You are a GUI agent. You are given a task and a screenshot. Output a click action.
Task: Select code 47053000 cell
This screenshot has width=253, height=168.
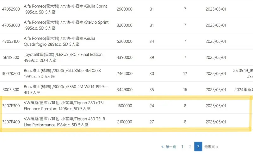pyautogui.click(x=11, y=25)
